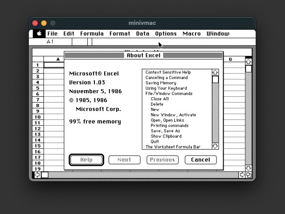Open the Data menu
The height and width of the screenshot is (214, 285).
click(142, 34)
